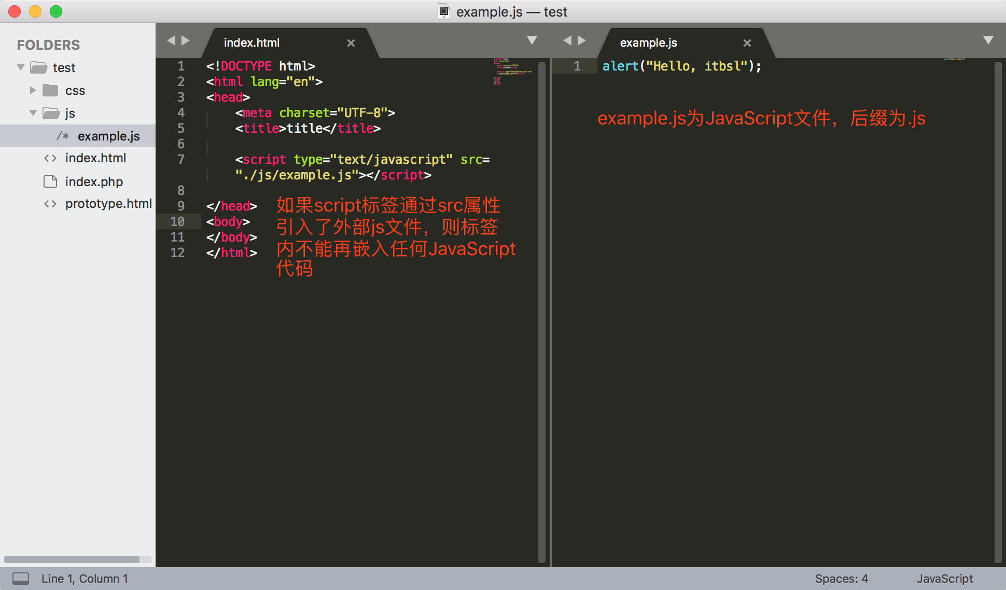Click right pane forward navigation arrow
The image size is (1006, 590).
pos(582,40)
